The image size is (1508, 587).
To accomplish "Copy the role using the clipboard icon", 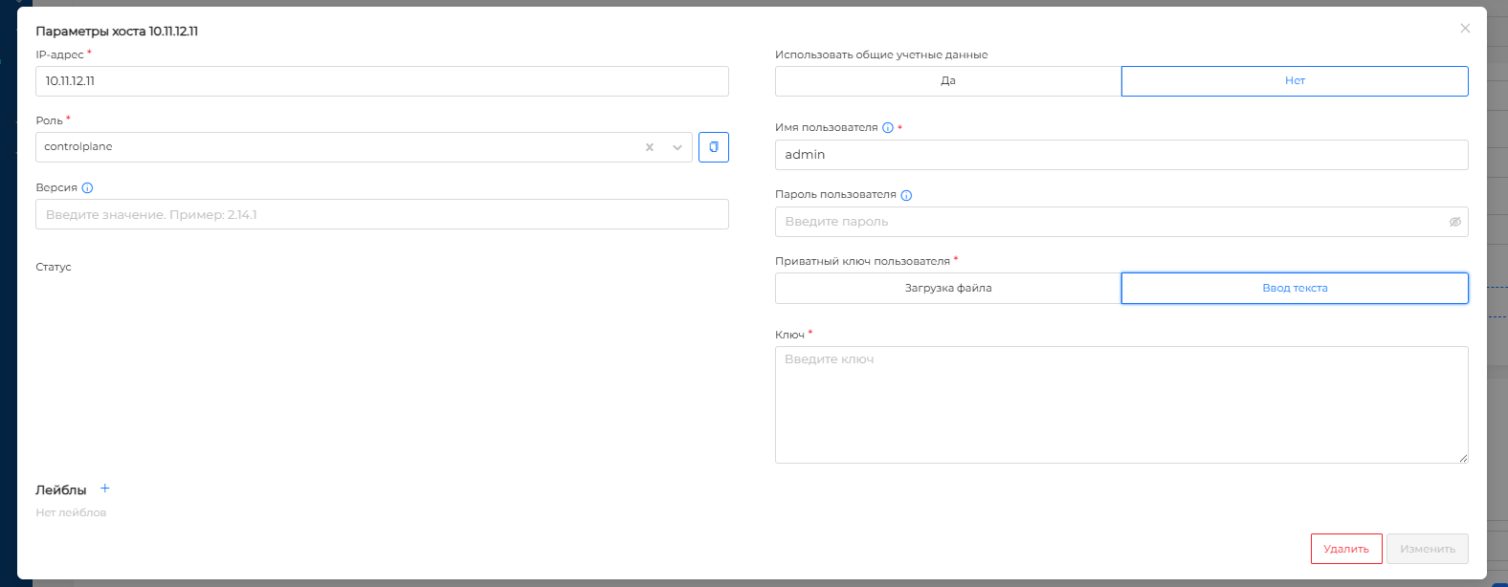I will 714,147.
